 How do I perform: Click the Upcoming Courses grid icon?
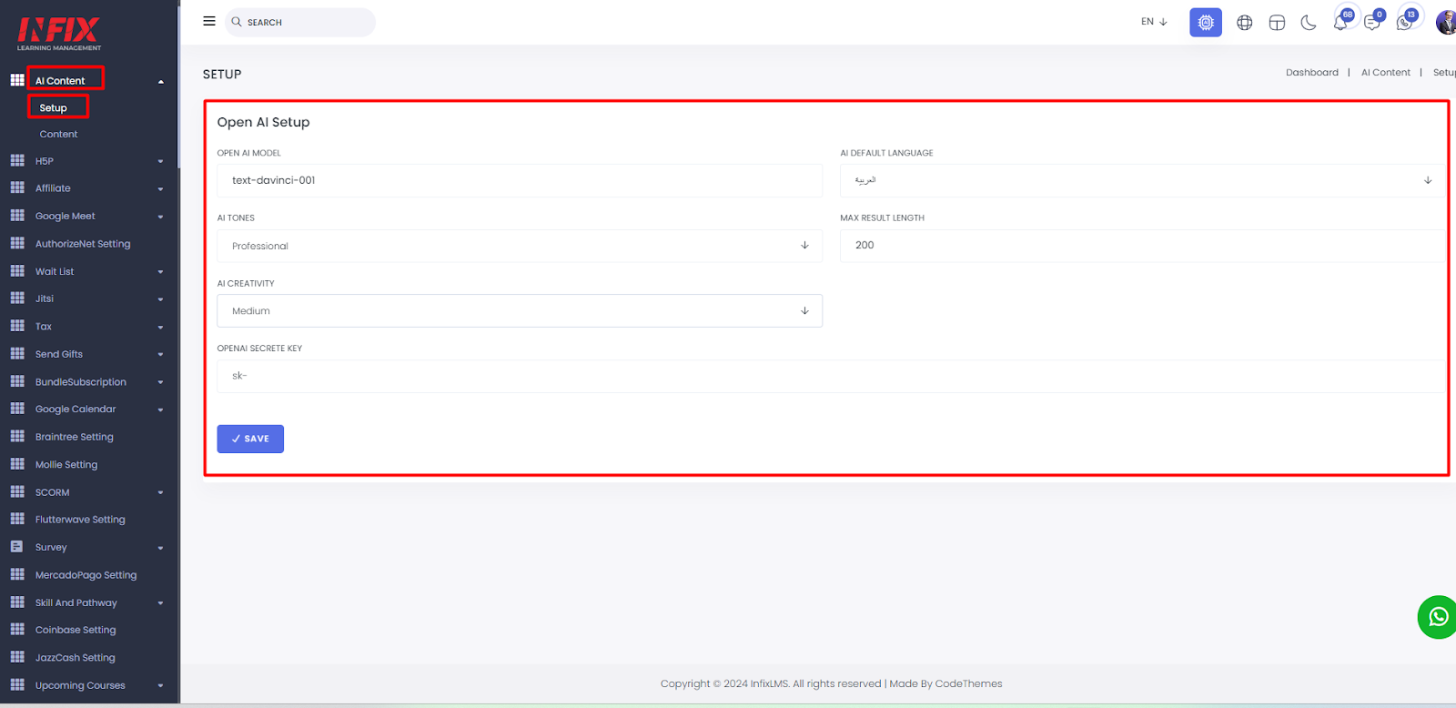tap(17, 684)
